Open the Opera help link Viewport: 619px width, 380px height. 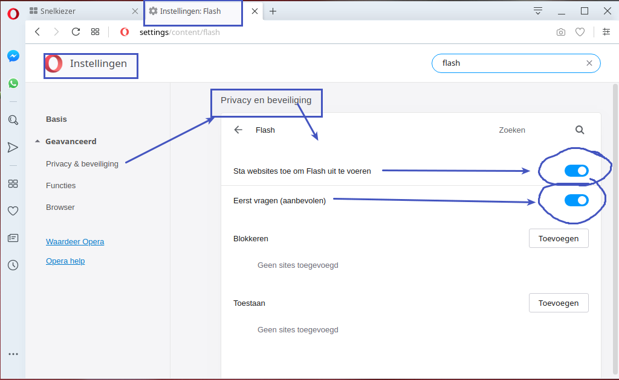(x=65, y=261)
